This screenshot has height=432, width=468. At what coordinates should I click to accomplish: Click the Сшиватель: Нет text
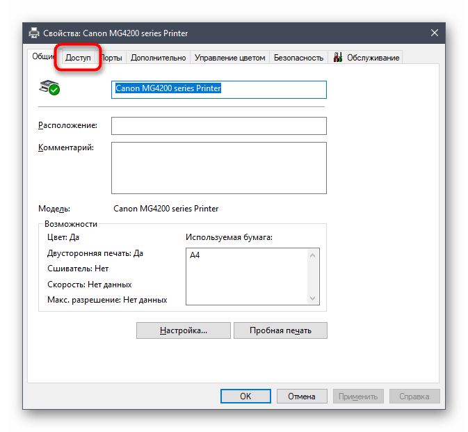[x=78, y=269]
